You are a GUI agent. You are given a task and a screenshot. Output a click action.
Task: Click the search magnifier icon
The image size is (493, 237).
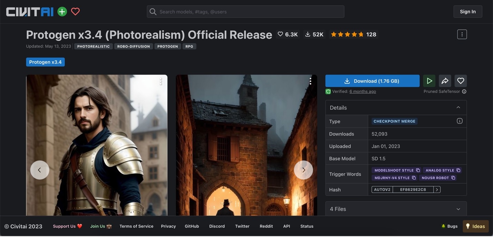pos(153,12)
